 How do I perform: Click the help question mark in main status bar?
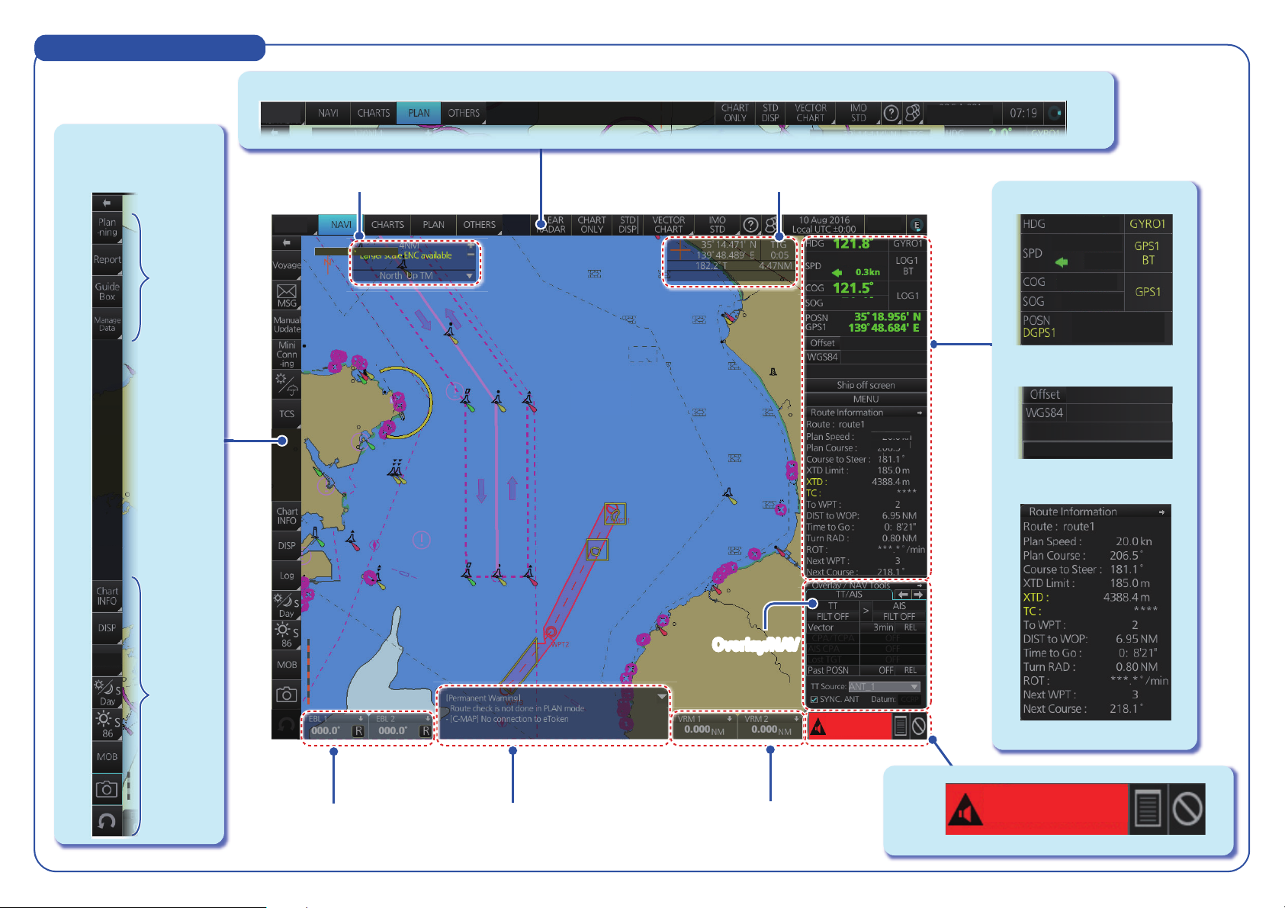click(750, 225)
